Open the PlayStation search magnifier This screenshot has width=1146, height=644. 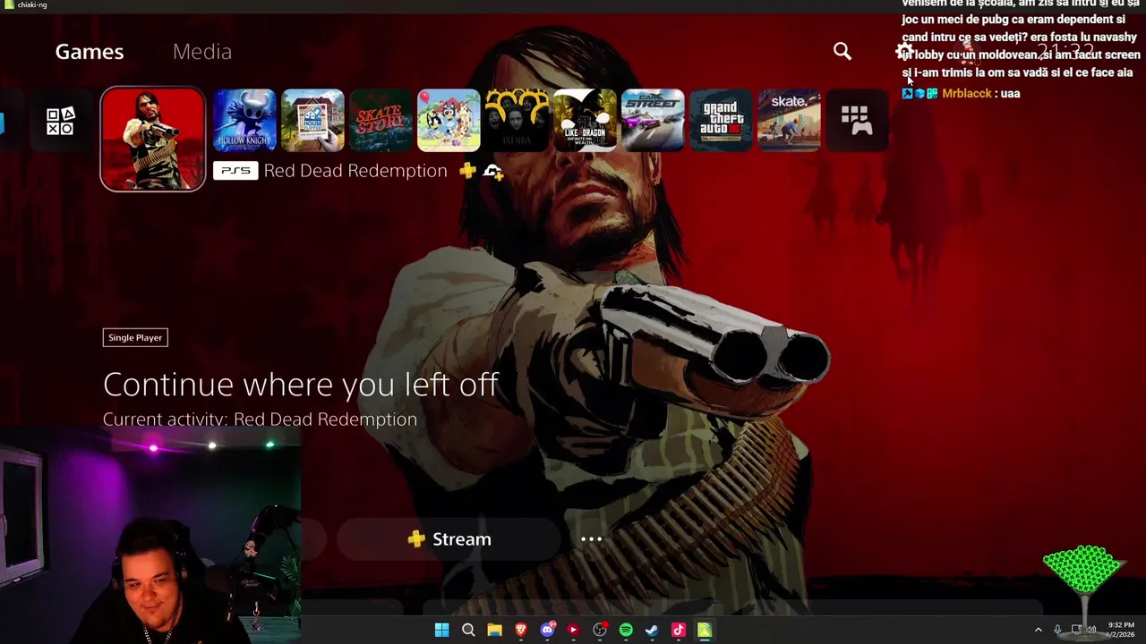pos(842,52)
